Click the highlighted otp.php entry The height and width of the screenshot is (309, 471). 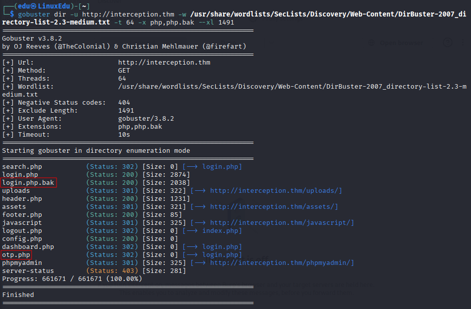pyautogui.click(x=16, y=254)
